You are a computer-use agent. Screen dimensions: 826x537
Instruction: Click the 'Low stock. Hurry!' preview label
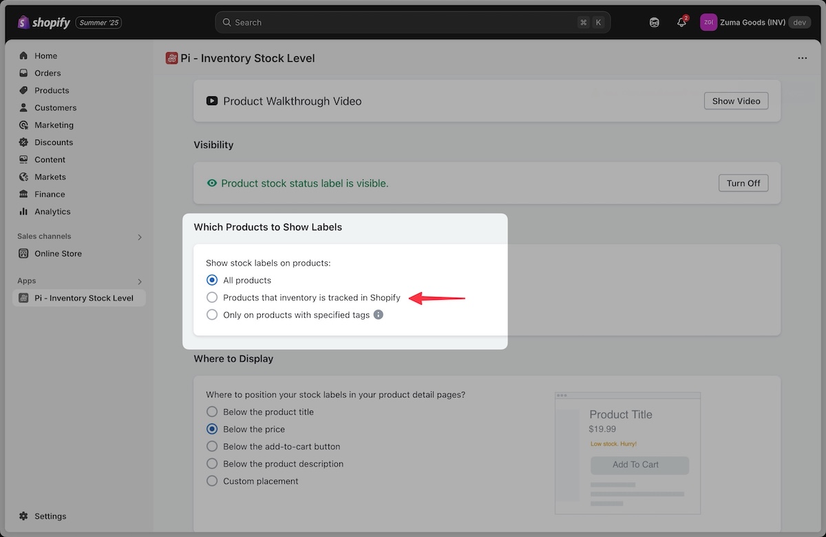pos(613,444)
